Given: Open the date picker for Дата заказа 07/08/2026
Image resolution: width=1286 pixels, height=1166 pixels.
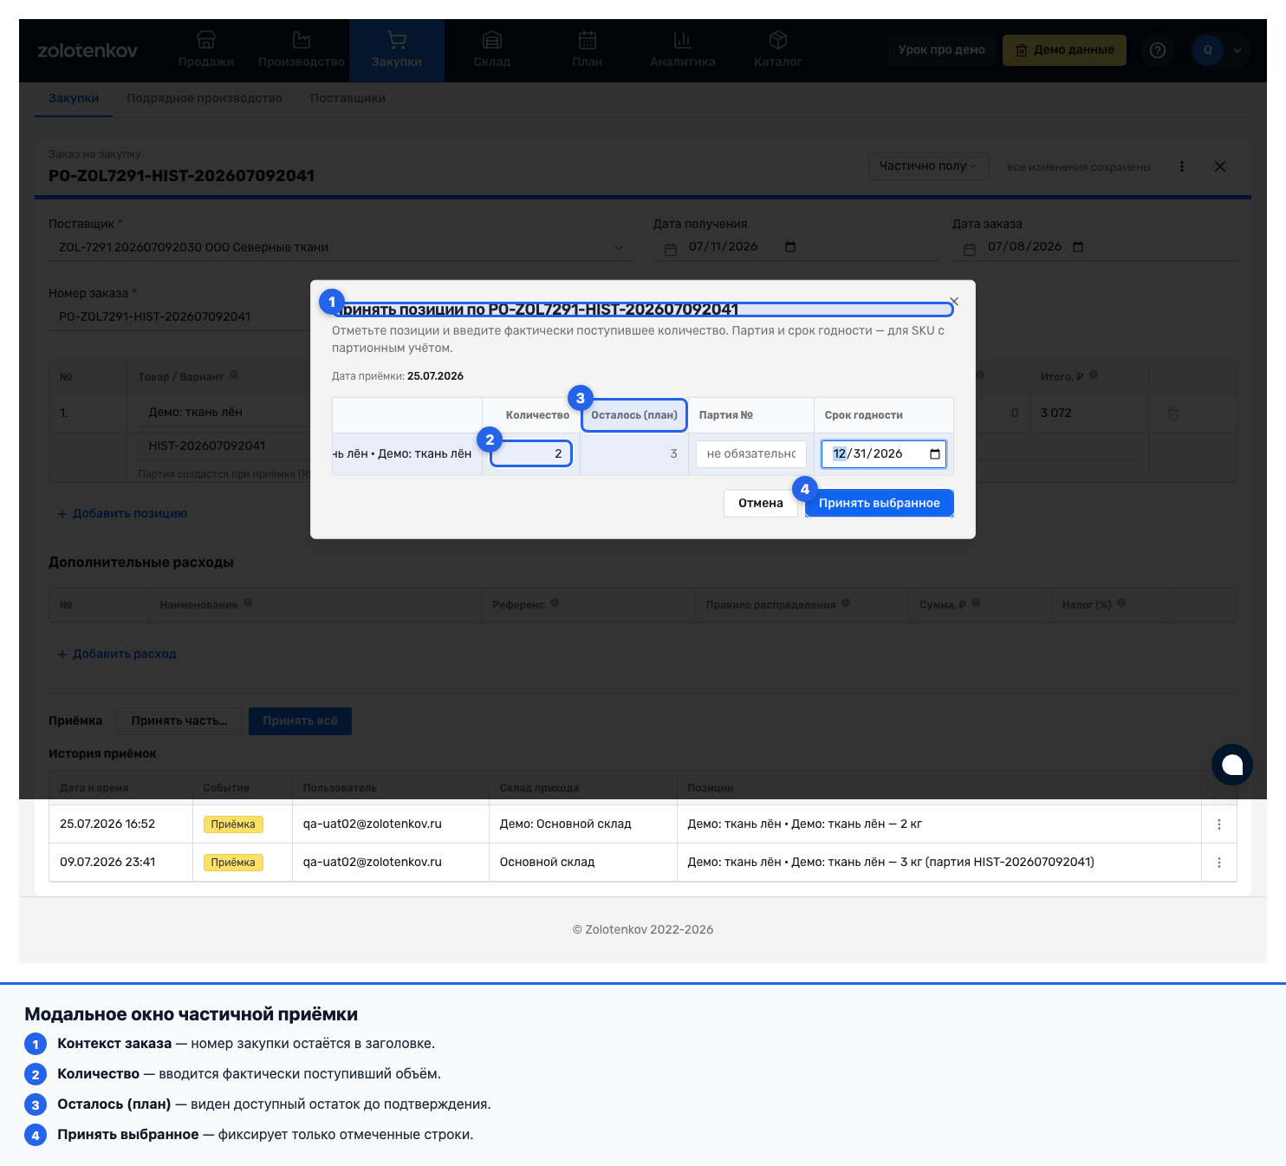Looking at the screenshot, I should tap(1078, 247).
